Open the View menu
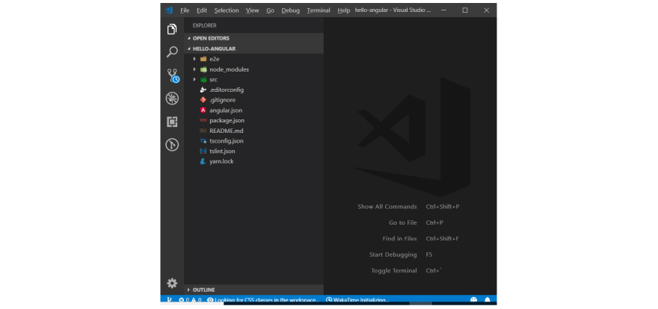 click(x=252, y=10)
